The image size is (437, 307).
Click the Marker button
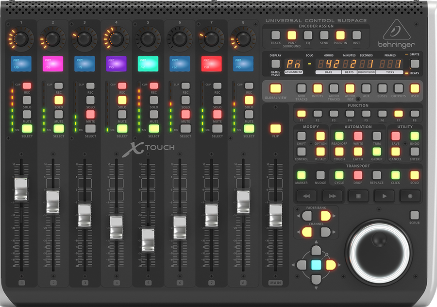click(301, 175)
